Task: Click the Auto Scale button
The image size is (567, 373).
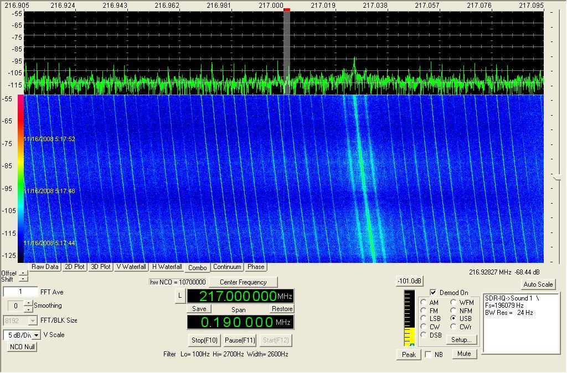Action: click(538, 284)
